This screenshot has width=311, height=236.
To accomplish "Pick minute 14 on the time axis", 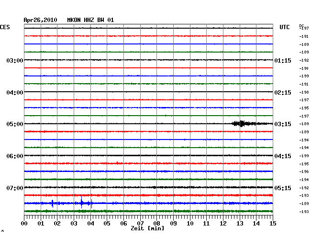I will [256, 224].
